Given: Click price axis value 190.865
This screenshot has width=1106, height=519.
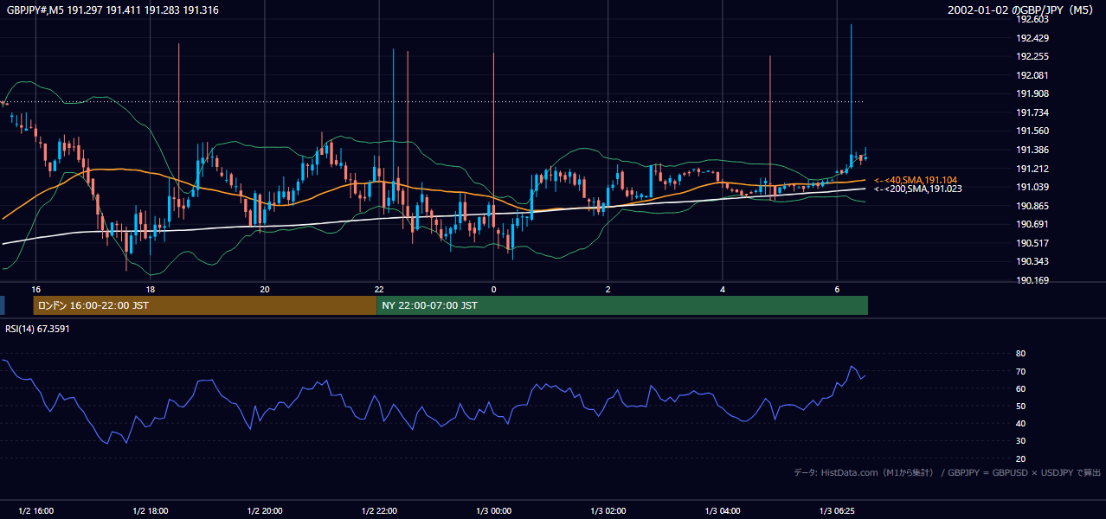Looking at the screenshot, I should [1032, 206].
